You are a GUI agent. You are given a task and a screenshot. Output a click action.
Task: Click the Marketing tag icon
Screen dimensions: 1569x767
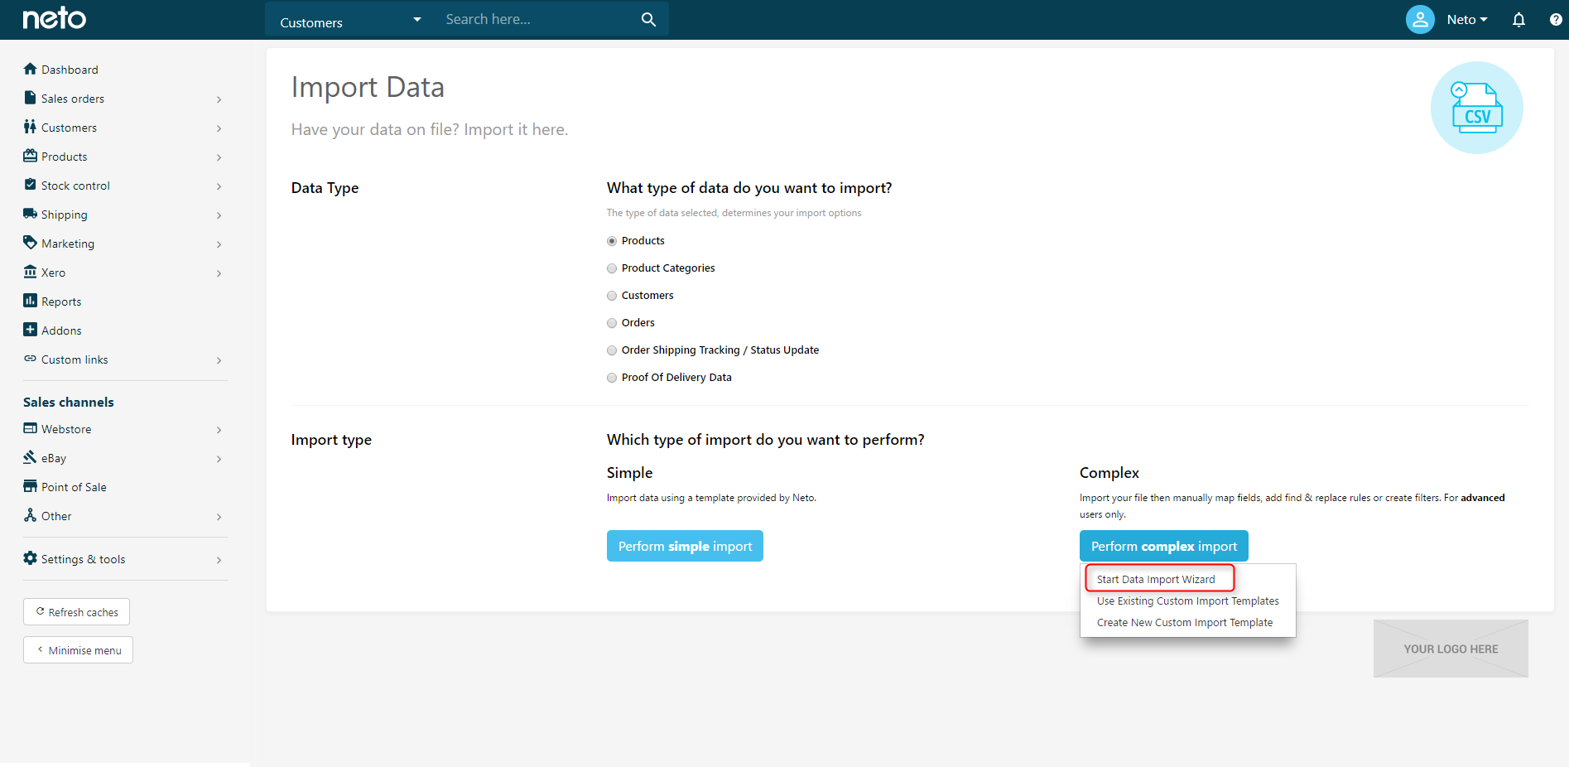click(x=31, y=243)
